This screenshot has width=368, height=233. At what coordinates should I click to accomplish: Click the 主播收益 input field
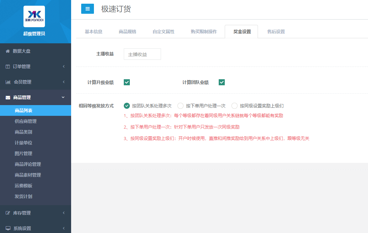142,54
